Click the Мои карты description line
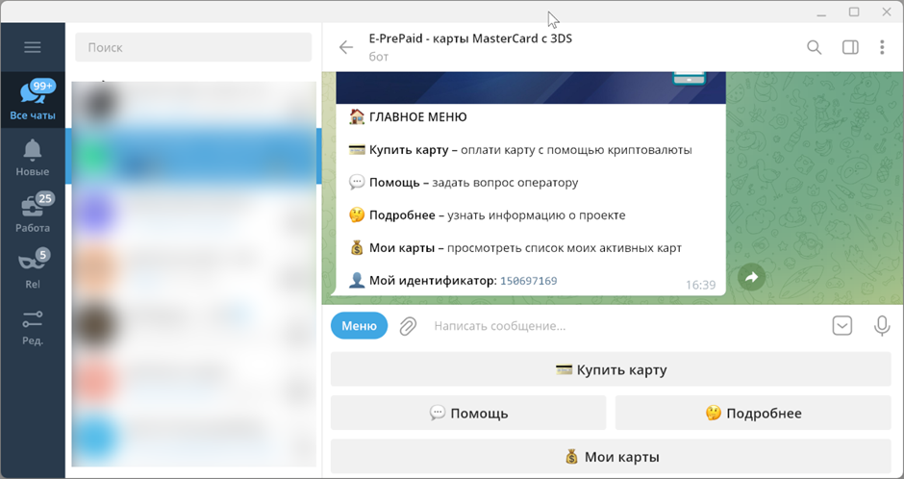904x479 pixels. [515, 248]
